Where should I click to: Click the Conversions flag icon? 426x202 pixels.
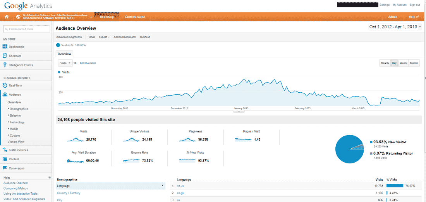[x=5, y=168]
